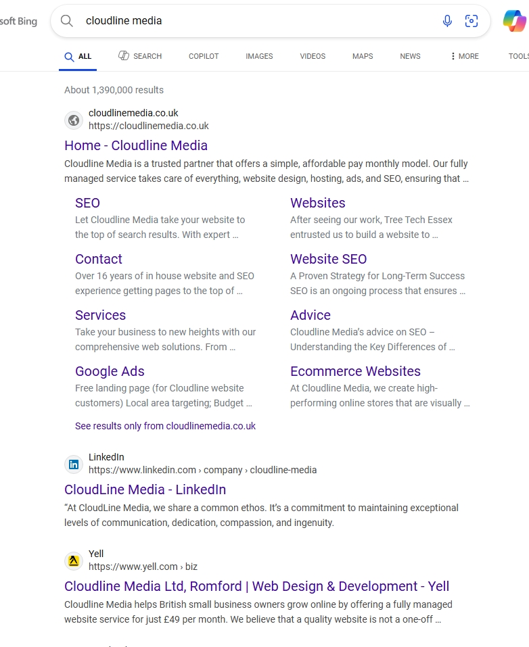Switch to the COPILOT tab

[204, 56]
